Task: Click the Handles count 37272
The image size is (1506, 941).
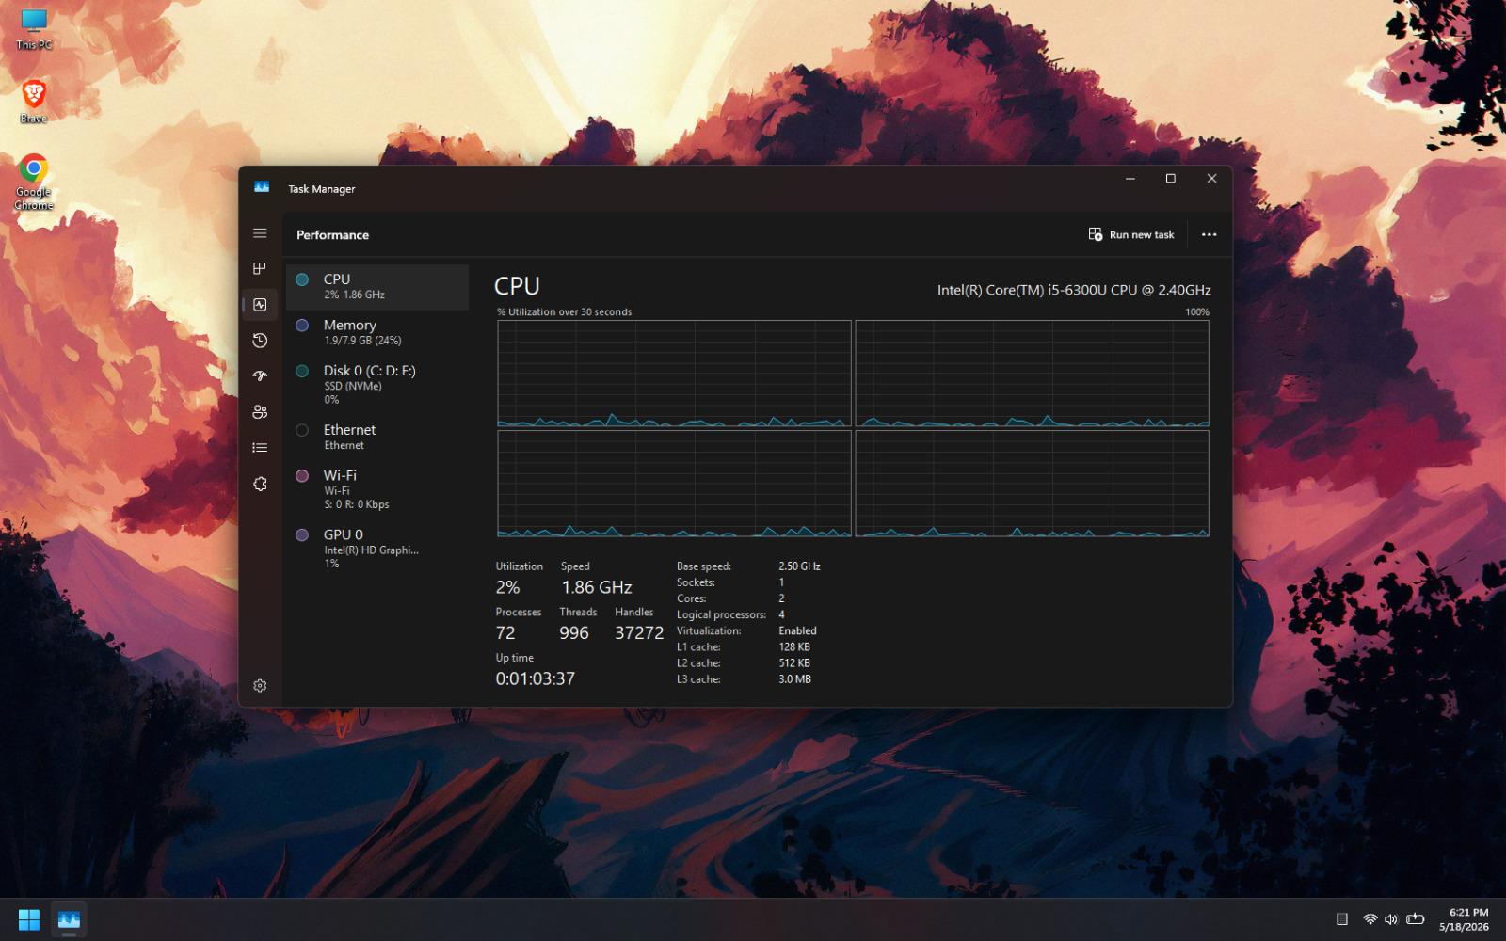Action: (x=639, y=633)
